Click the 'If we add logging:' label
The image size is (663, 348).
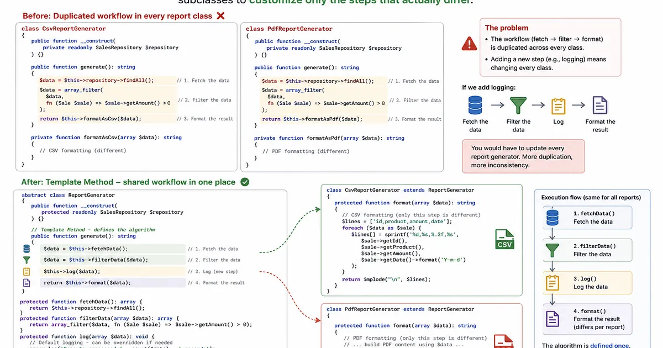pos(489,87)
